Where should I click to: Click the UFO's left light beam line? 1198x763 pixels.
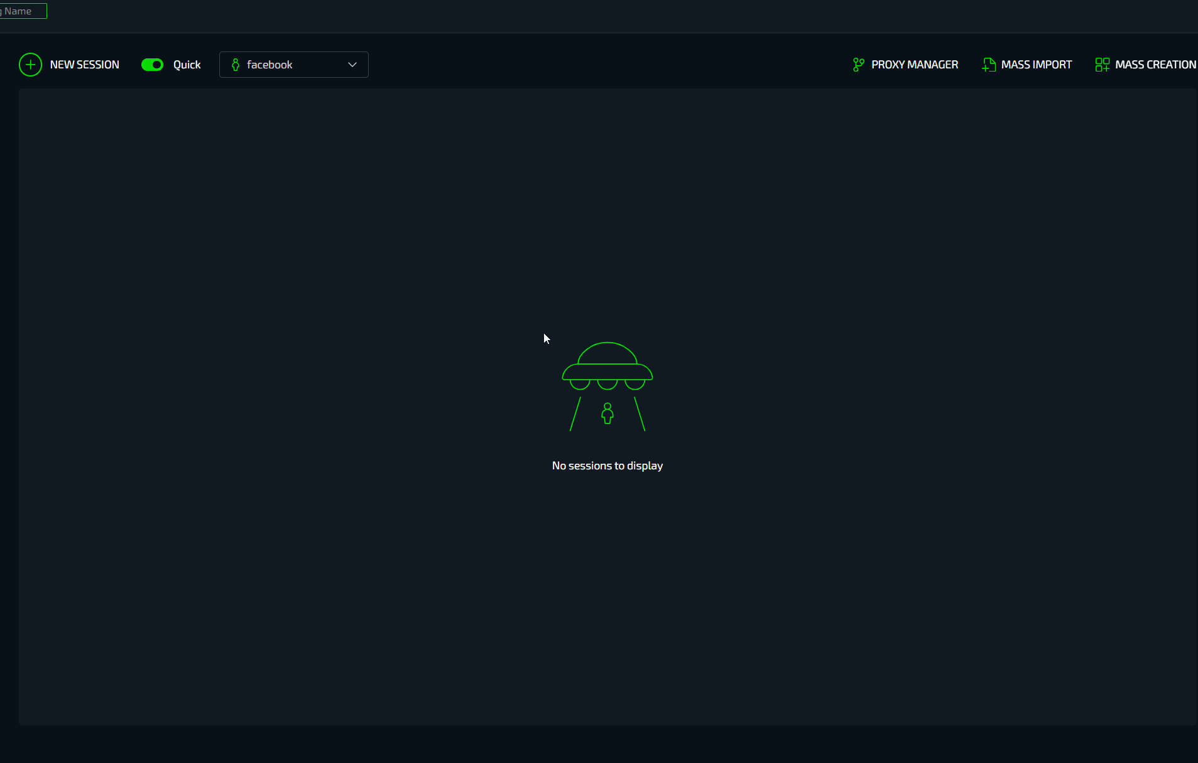point(575,414)
